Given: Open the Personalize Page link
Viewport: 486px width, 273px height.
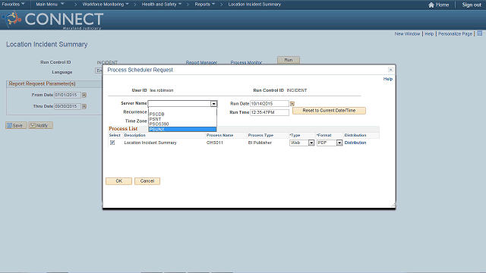Looking at the screenshot, I should [x=455, y=33].
